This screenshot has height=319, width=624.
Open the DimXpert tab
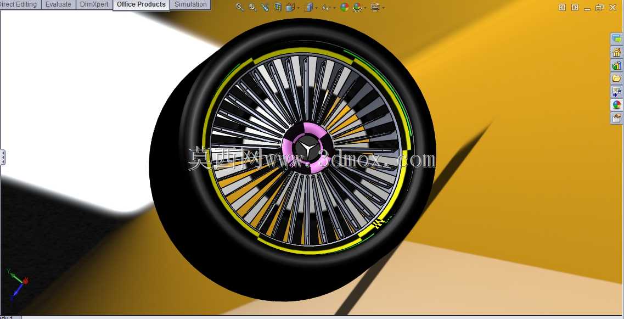tap(94, 5)
